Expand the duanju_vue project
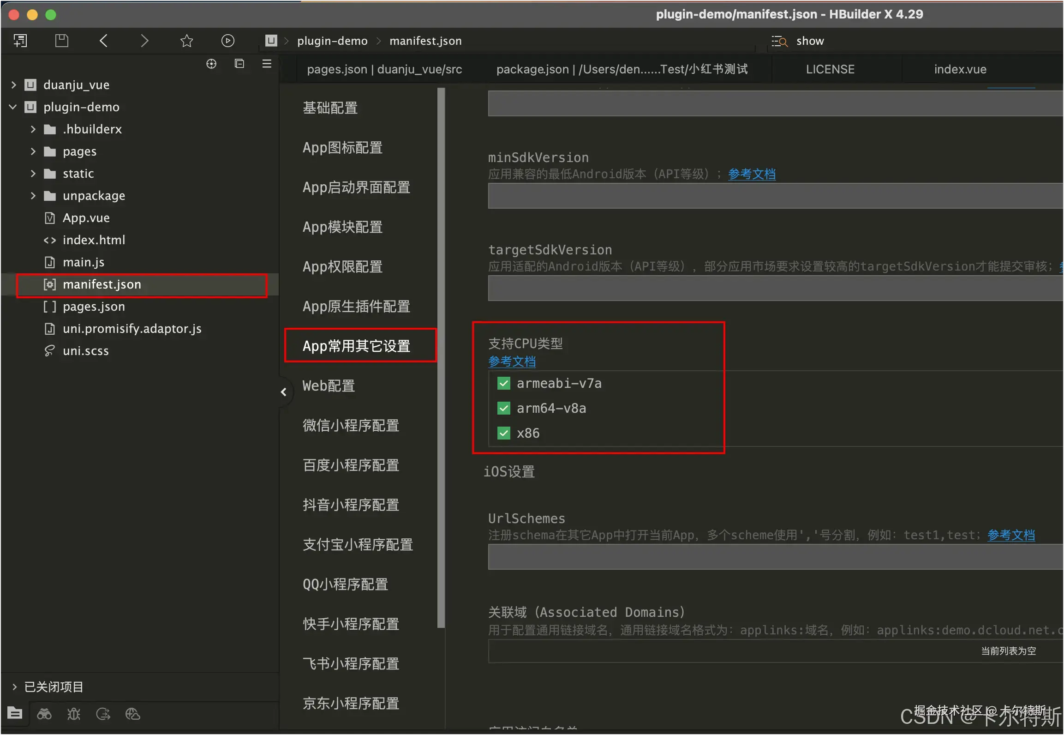Image resolution: width=1064 pixels, height=735 pixels. (13, 85)
